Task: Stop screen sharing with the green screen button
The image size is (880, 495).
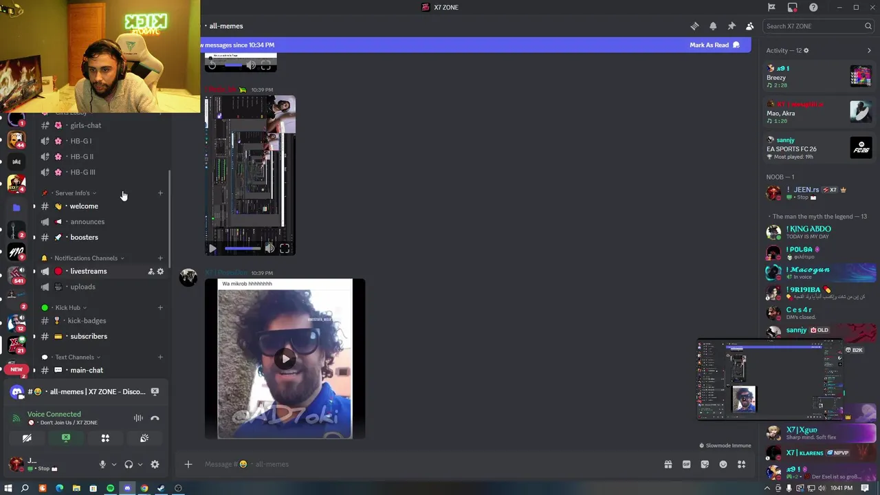Action: point(66,438)
